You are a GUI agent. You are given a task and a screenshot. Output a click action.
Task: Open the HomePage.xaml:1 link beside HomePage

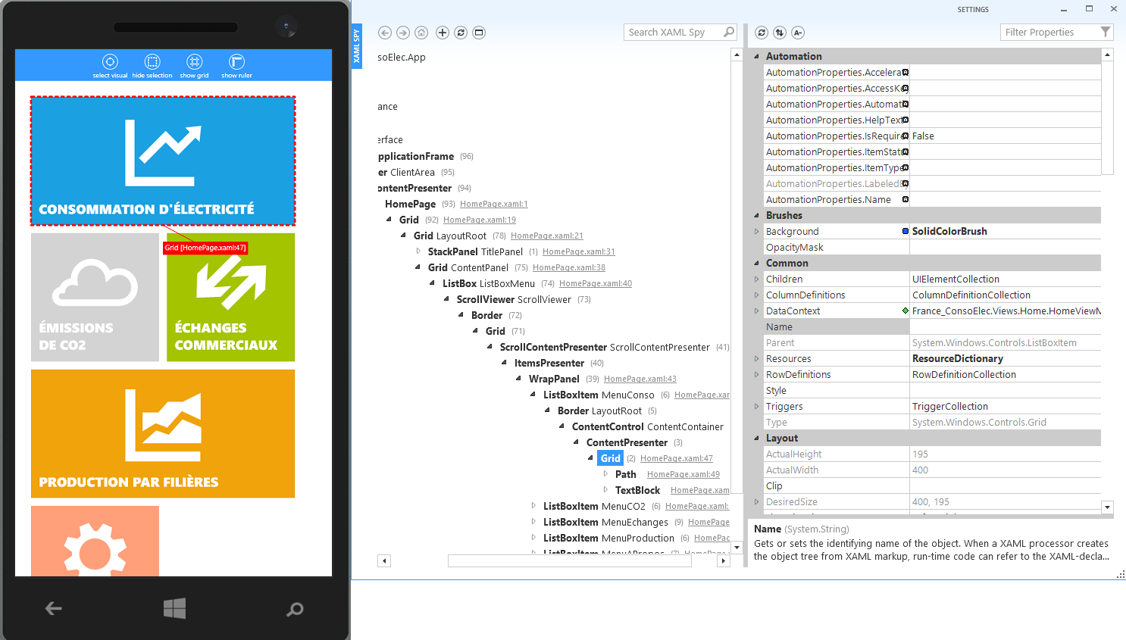click(x=493, y=204)
